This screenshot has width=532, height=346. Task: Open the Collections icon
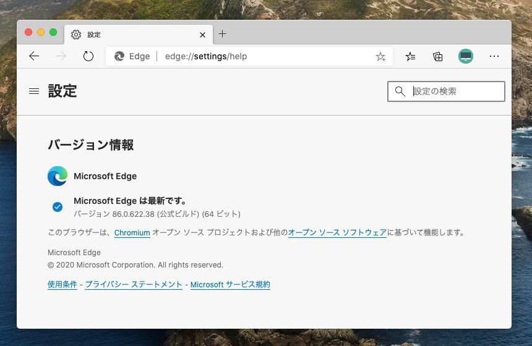pyautogui.click(x=438, y=56)
